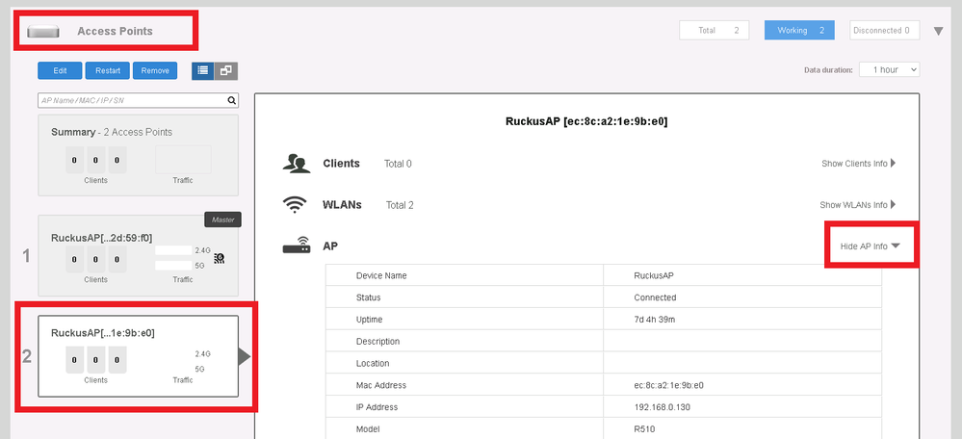The image size is (962, 439).
Task: Click the Access Points device icon
Action: pyautogui.click(x=45, y=32)
